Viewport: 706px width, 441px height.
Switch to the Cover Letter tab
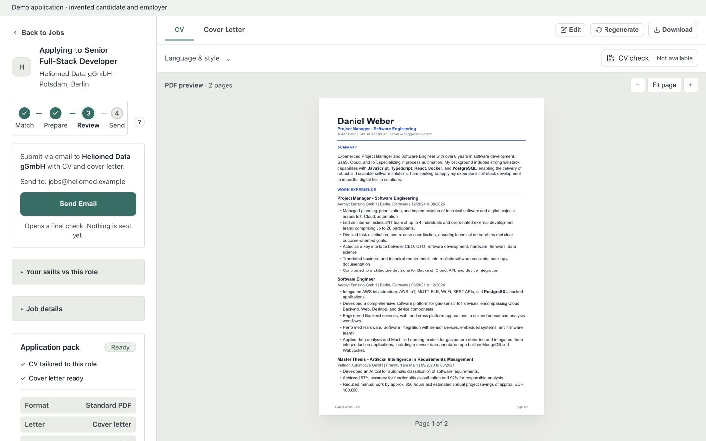tap(224, 30)
